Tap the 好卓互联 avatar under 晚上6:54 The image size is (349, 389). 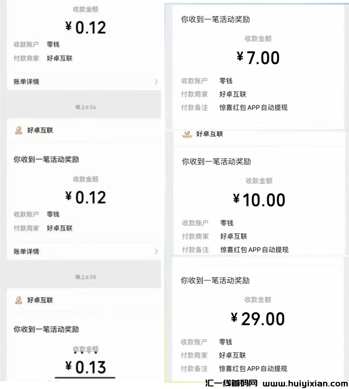tap(19, 130)
